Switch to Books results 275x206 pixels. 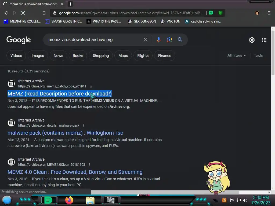(78, 56)
